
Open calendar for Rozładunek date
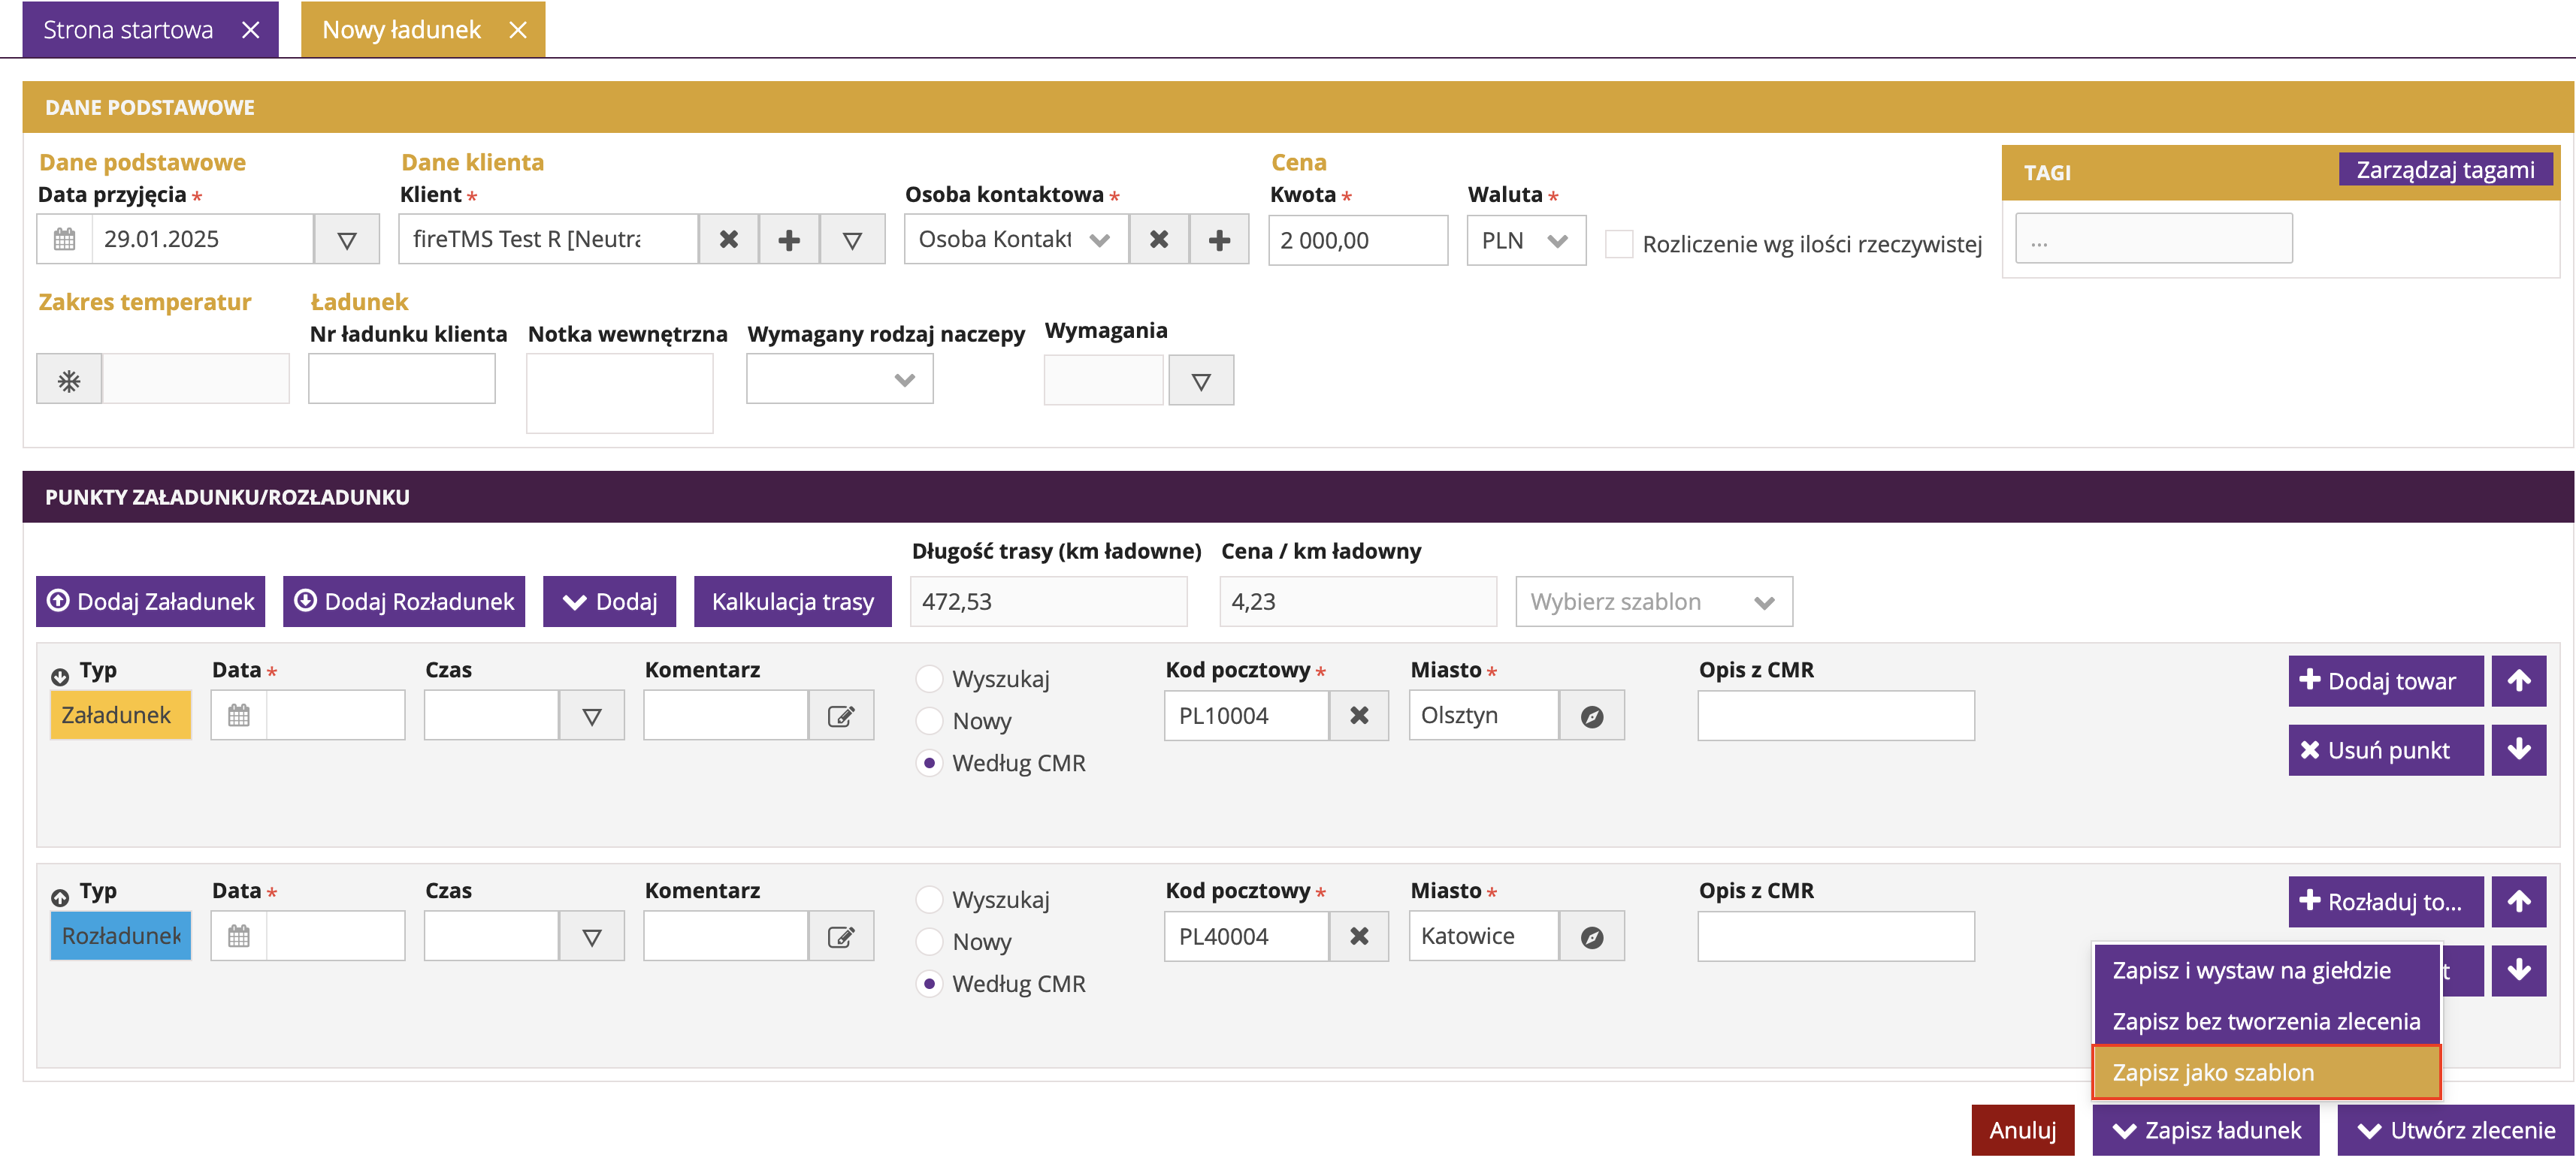(239, 937)
